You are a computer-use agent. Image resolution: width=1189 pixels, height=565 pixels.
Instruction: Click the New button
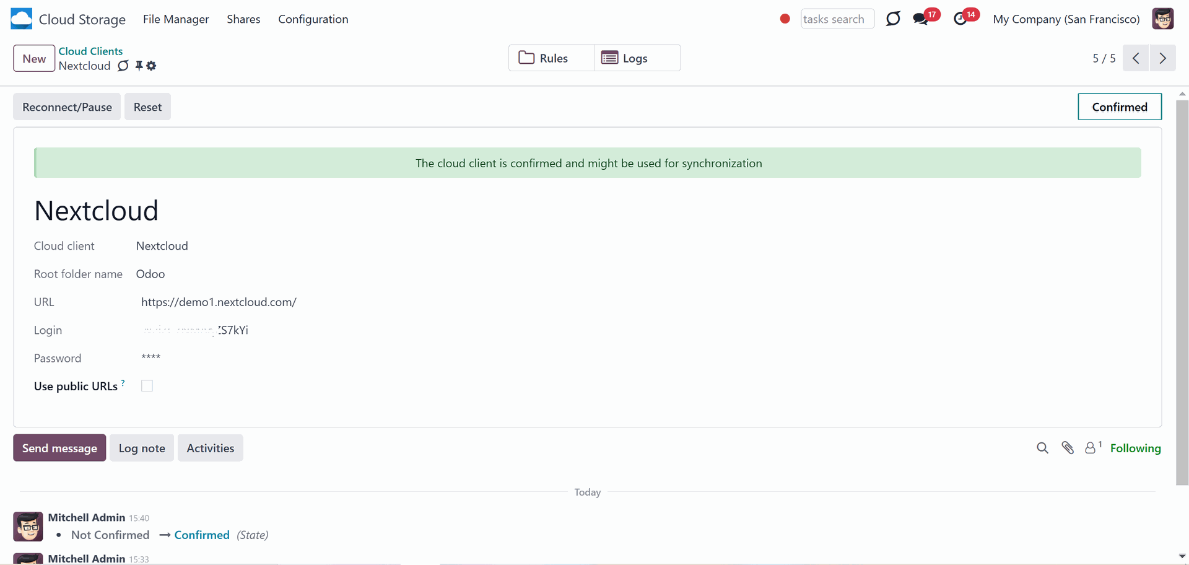pos(34,58)
